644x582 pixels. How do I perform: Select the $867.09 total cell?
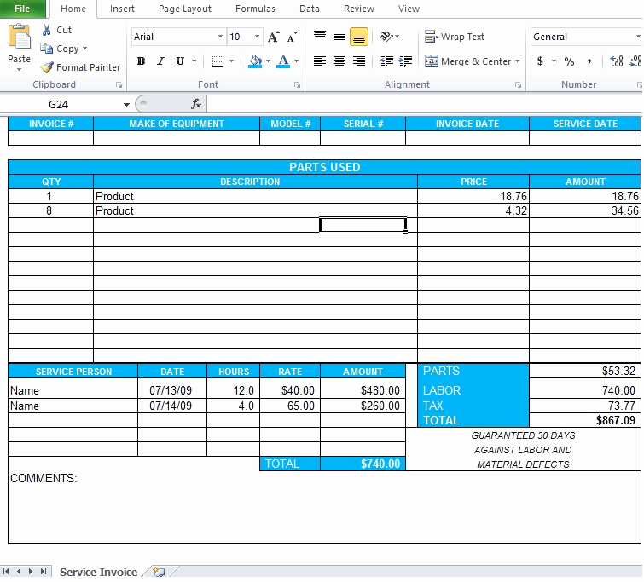point(585,420)
